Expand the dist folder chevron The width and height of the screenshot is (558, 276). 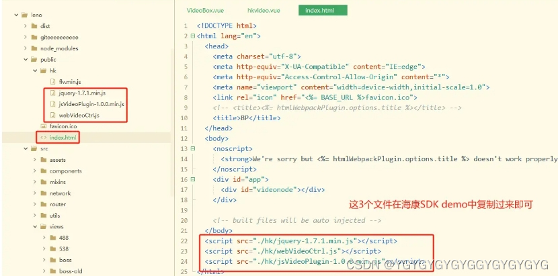[x=26, y=26]
